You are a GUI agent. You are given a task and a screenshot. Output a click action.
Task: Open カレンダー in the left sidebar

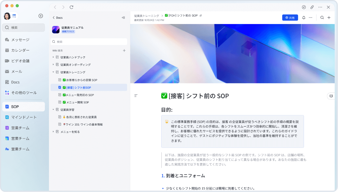[20, 50]
